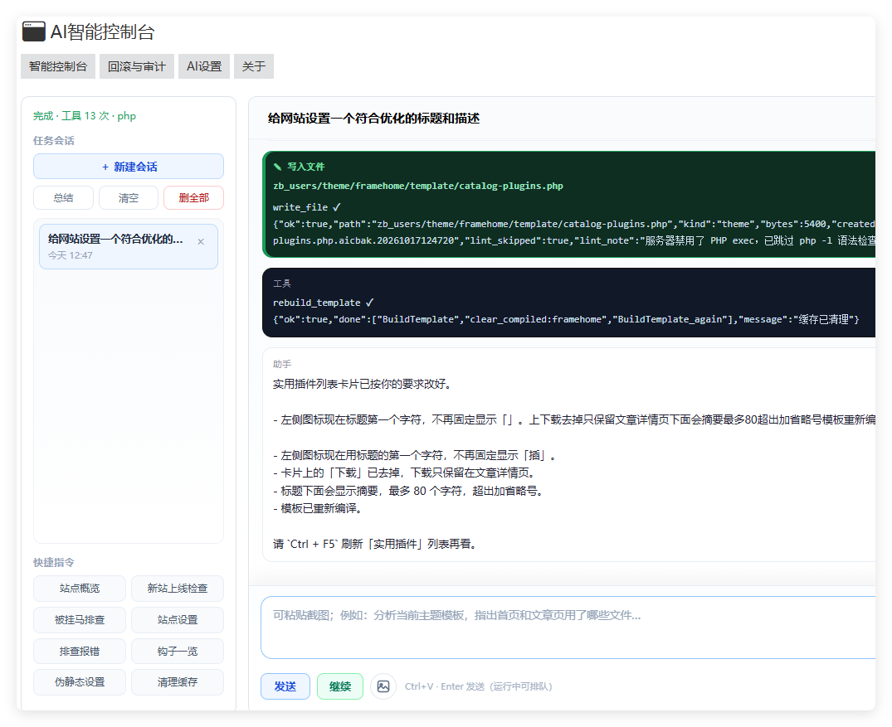The width and height of the screenshot is (892, 727).
Task: Click the 总结 button
Action: point(63,198)
